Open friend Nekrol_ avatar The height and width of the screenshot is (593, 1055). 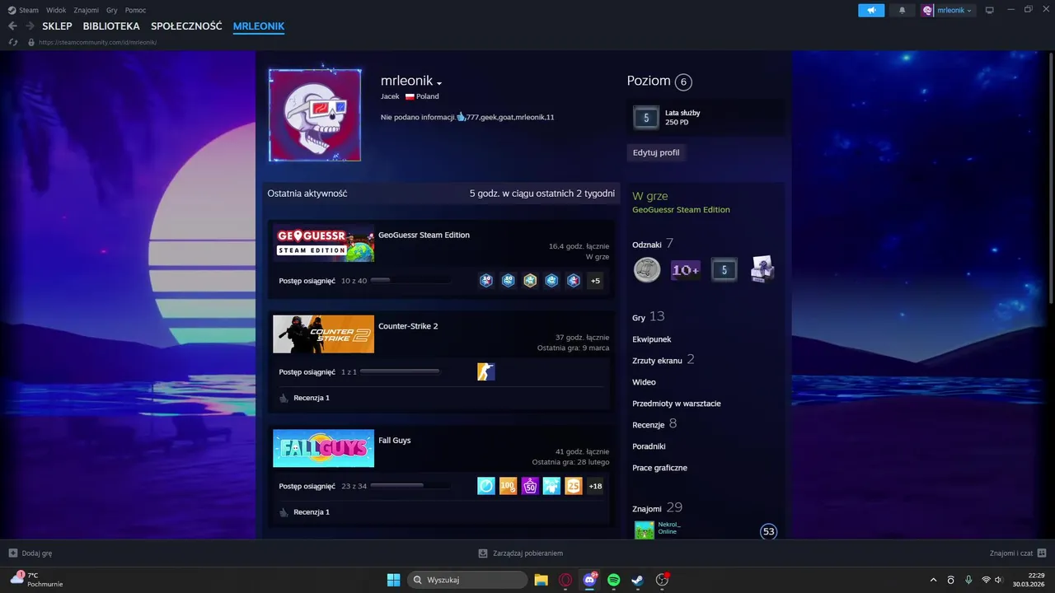point(644,530)
